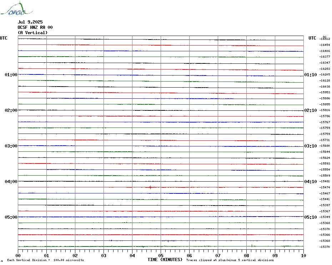This screenshot has height=265, width=332.
Task: Click the '(A Vertical)' component label
Action: 32,33
